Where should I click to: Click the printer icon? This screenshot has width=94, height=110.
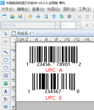38,16
